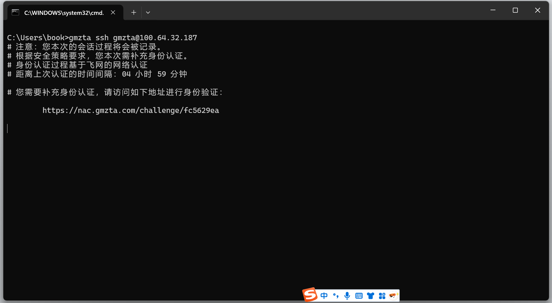Viewport: 552px width, 303px height.
Task: Select the cmd.exe terminal tab
Action: coord(64,13)
